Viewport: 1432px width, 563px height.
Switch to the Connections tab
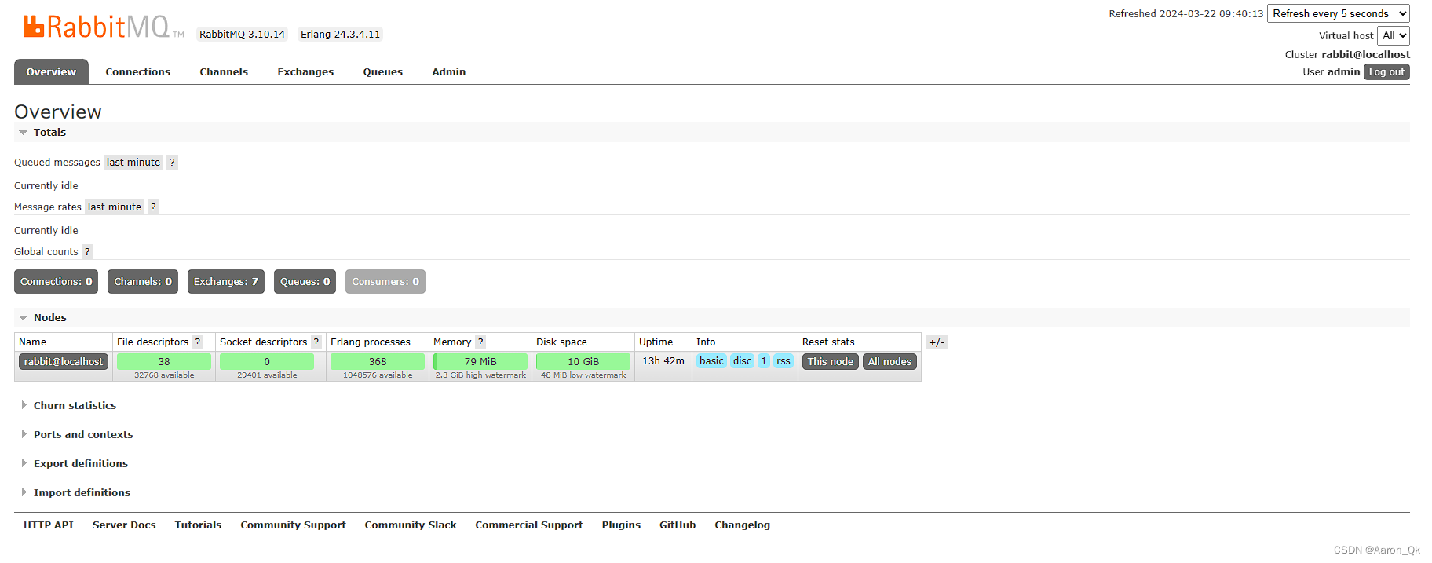138,72
